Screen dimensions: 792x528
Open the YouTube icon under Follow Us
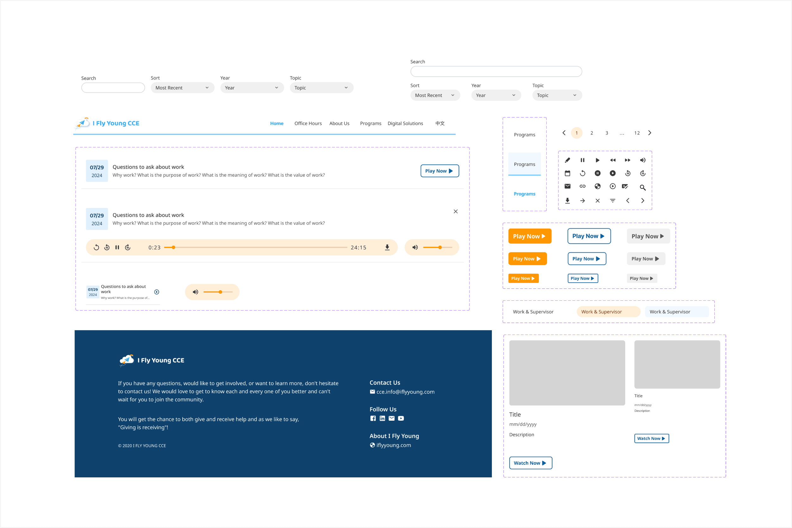(x=401, y=418)
